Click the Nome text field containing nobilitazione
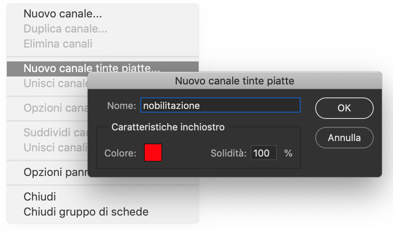The height and width of the screenshot is (233, 393). 220,105
